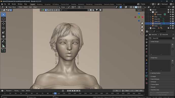Select the Transform tool
175x98 pixels.
(x=4, y=36)
